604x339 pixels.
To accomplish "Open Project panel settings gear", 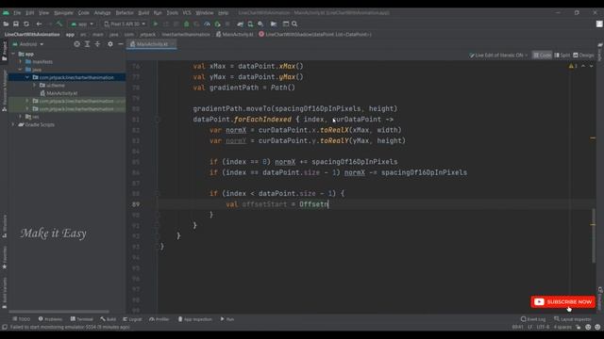I will [110, 44].
